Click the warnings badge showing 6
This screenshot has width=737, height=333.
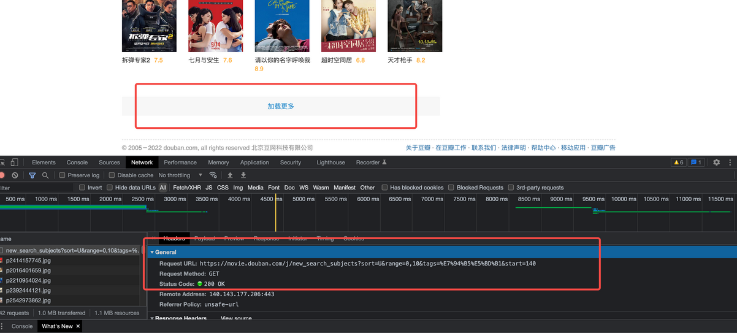pyautogui.click(x=678, y=163)
